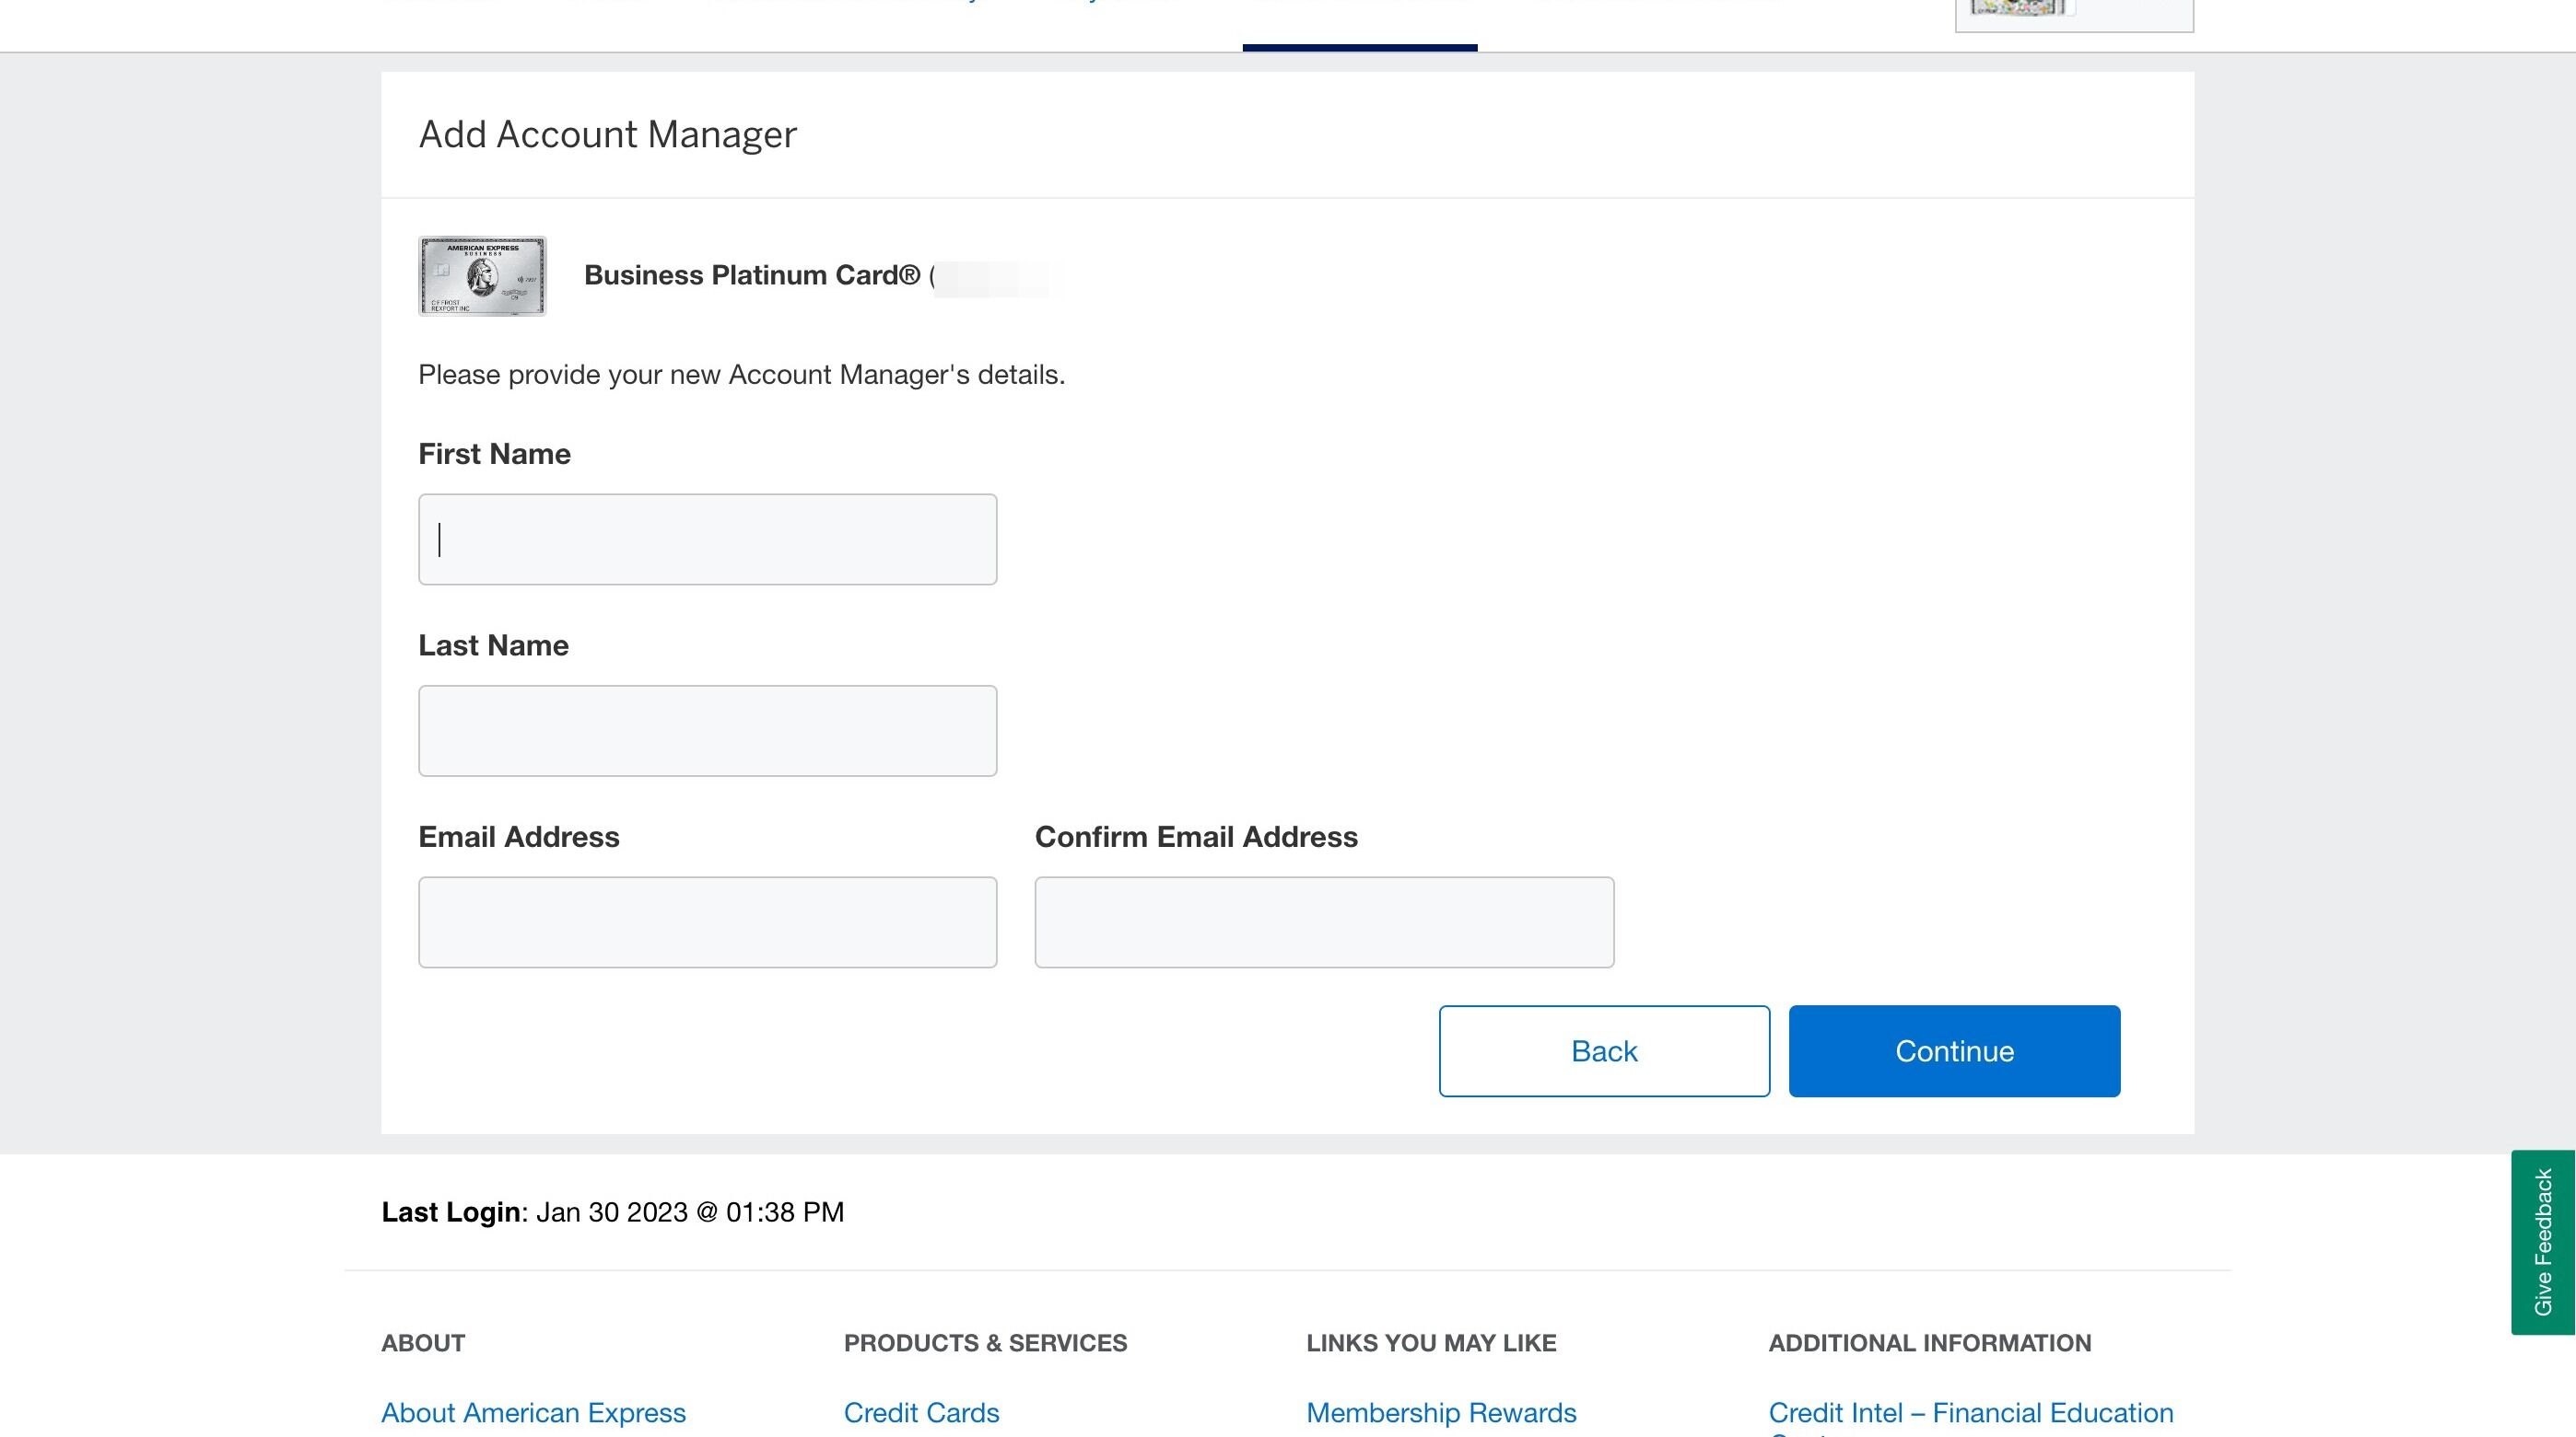Focus the Email Address field

[707, 922]
